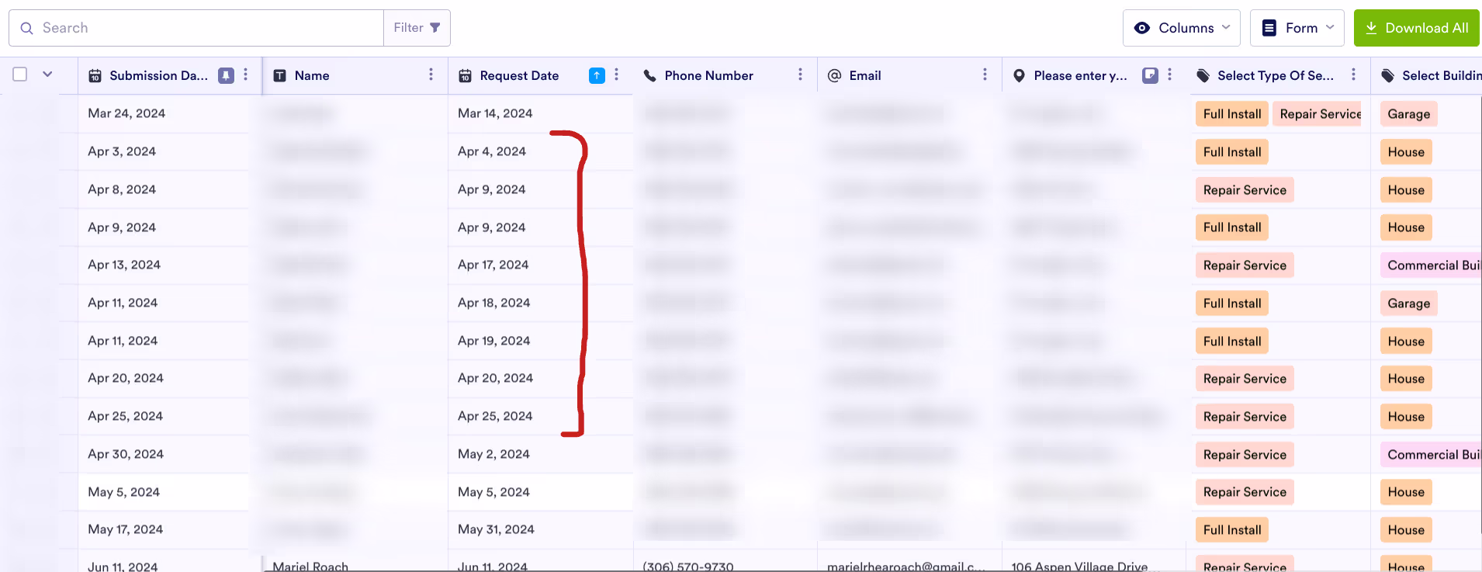Click the Submission Date calendar icon
The height and width of the screenshot is (572, 1482).
click(95, 75)
